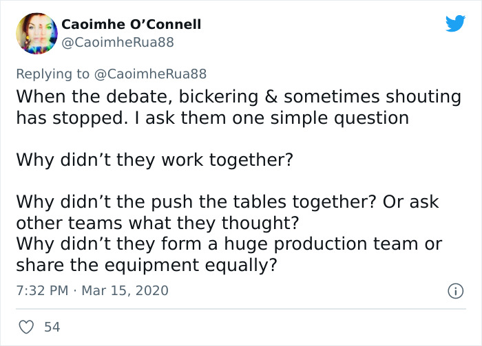This screenshot has height=346, width=482.
Task: Click the Twitter bird logo
Action: click(x=455, y=24)
